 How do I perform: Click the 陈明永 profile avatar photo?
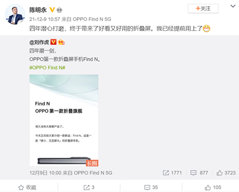[15, 14]
